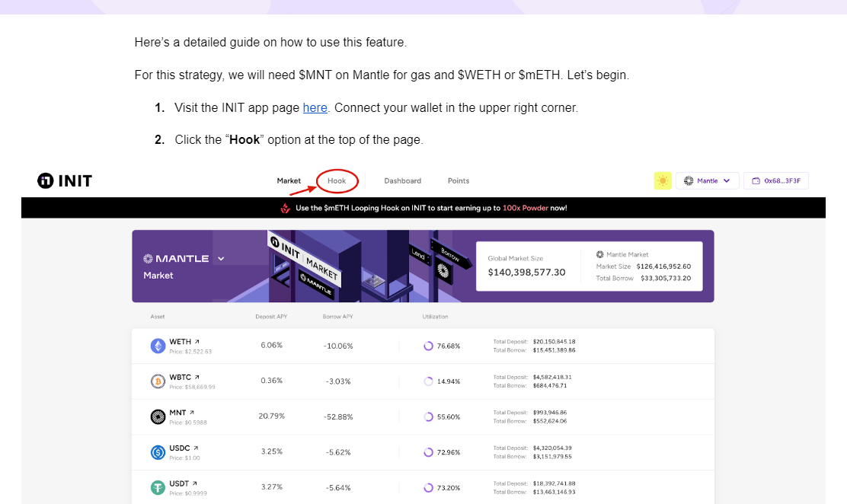Select the USDC asset name
The image size is (847, 504).
coord(180,448)
